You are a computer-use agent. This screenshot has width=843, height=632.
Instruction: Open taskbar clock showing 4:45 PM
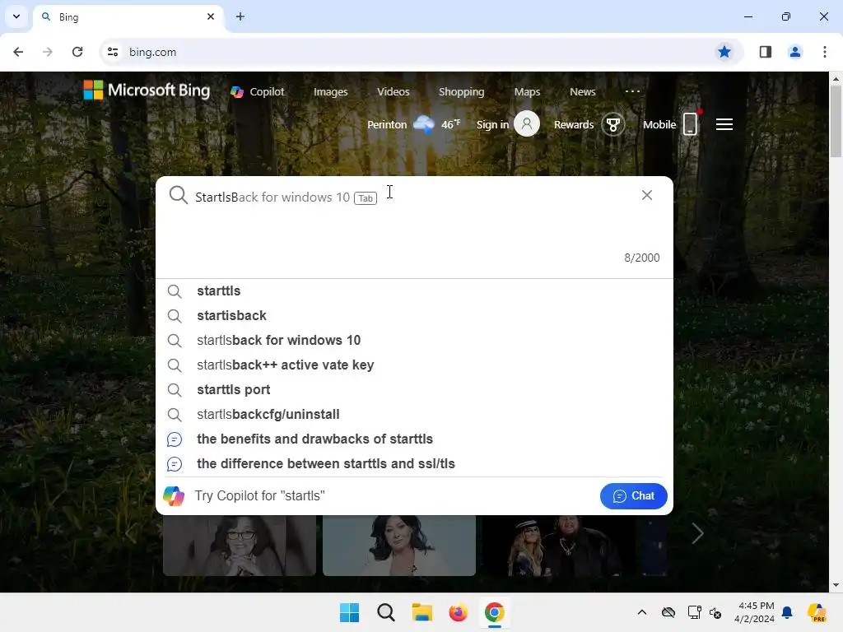pos(755,612)
